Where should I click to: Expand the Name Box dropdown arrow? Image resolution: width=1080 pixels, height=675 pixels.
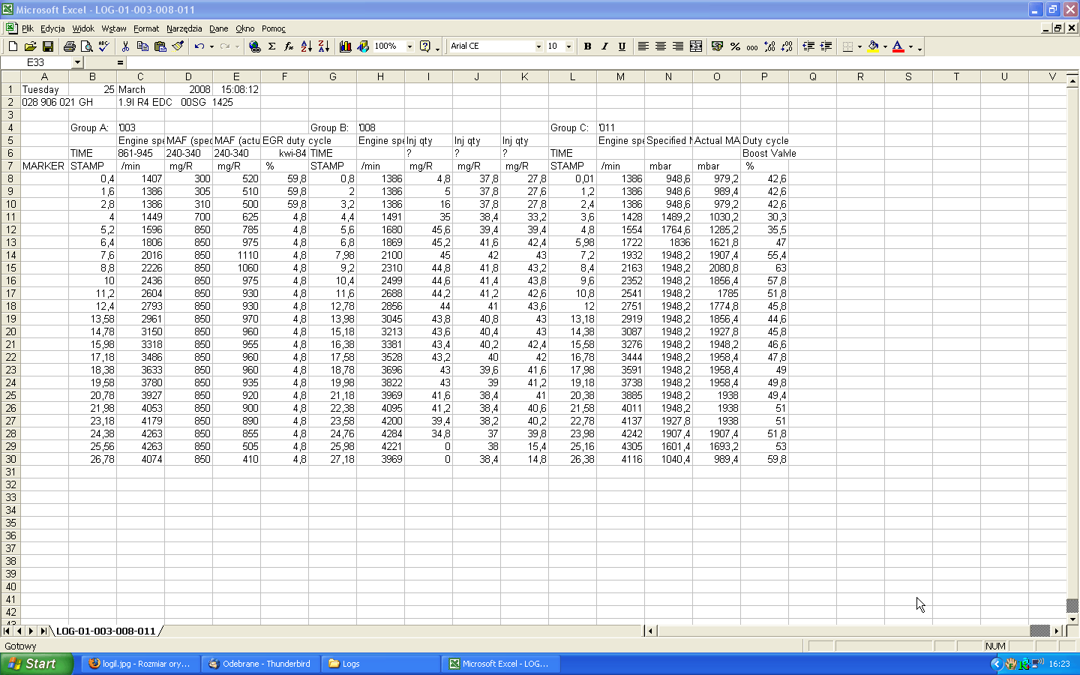[77, 63]
